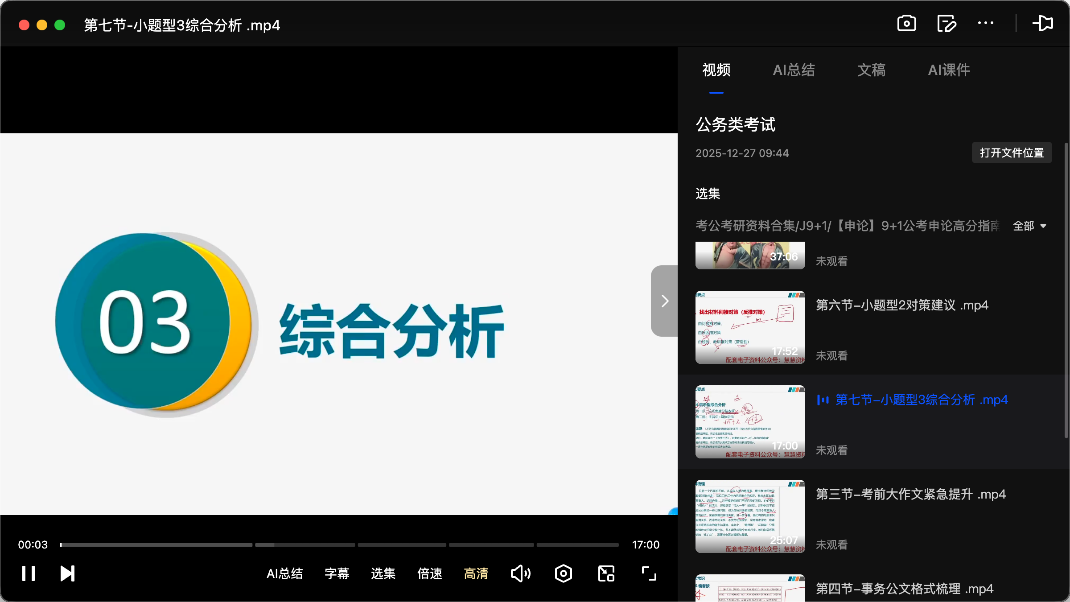Open player settings via the hexagon icon
1070x602 pixels.
(563, 573)
